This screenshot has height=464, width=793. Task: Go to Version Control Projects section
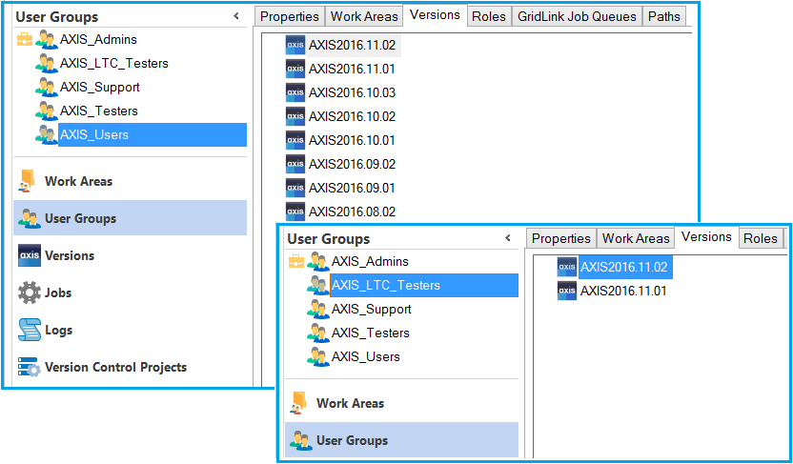click(130, 367)
